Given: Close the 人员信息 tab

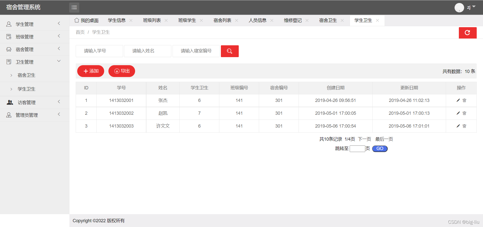Looking at the screenshot, I should pyautogui.click(x=272, y=20).
